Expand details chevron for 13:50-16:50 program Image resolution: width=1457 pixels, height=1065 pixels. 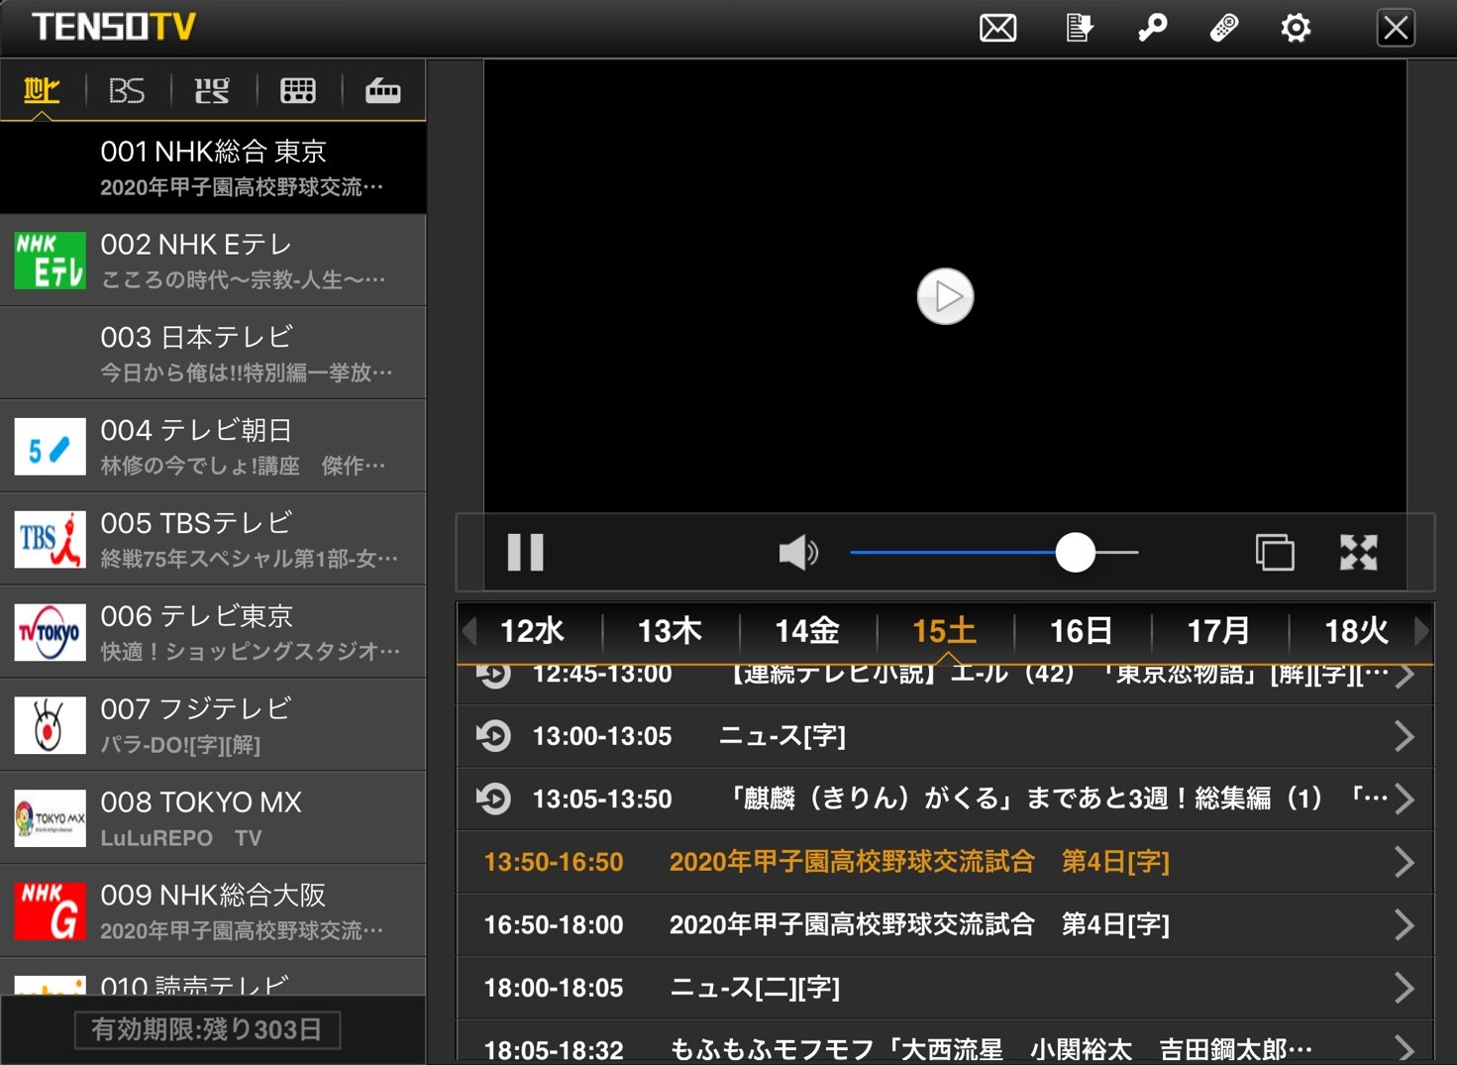click(1405, 862)
